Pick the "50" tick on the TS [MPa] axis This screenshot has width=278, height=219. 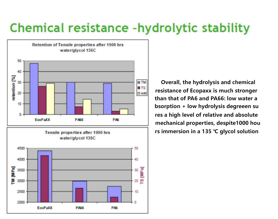pos(136,149)
